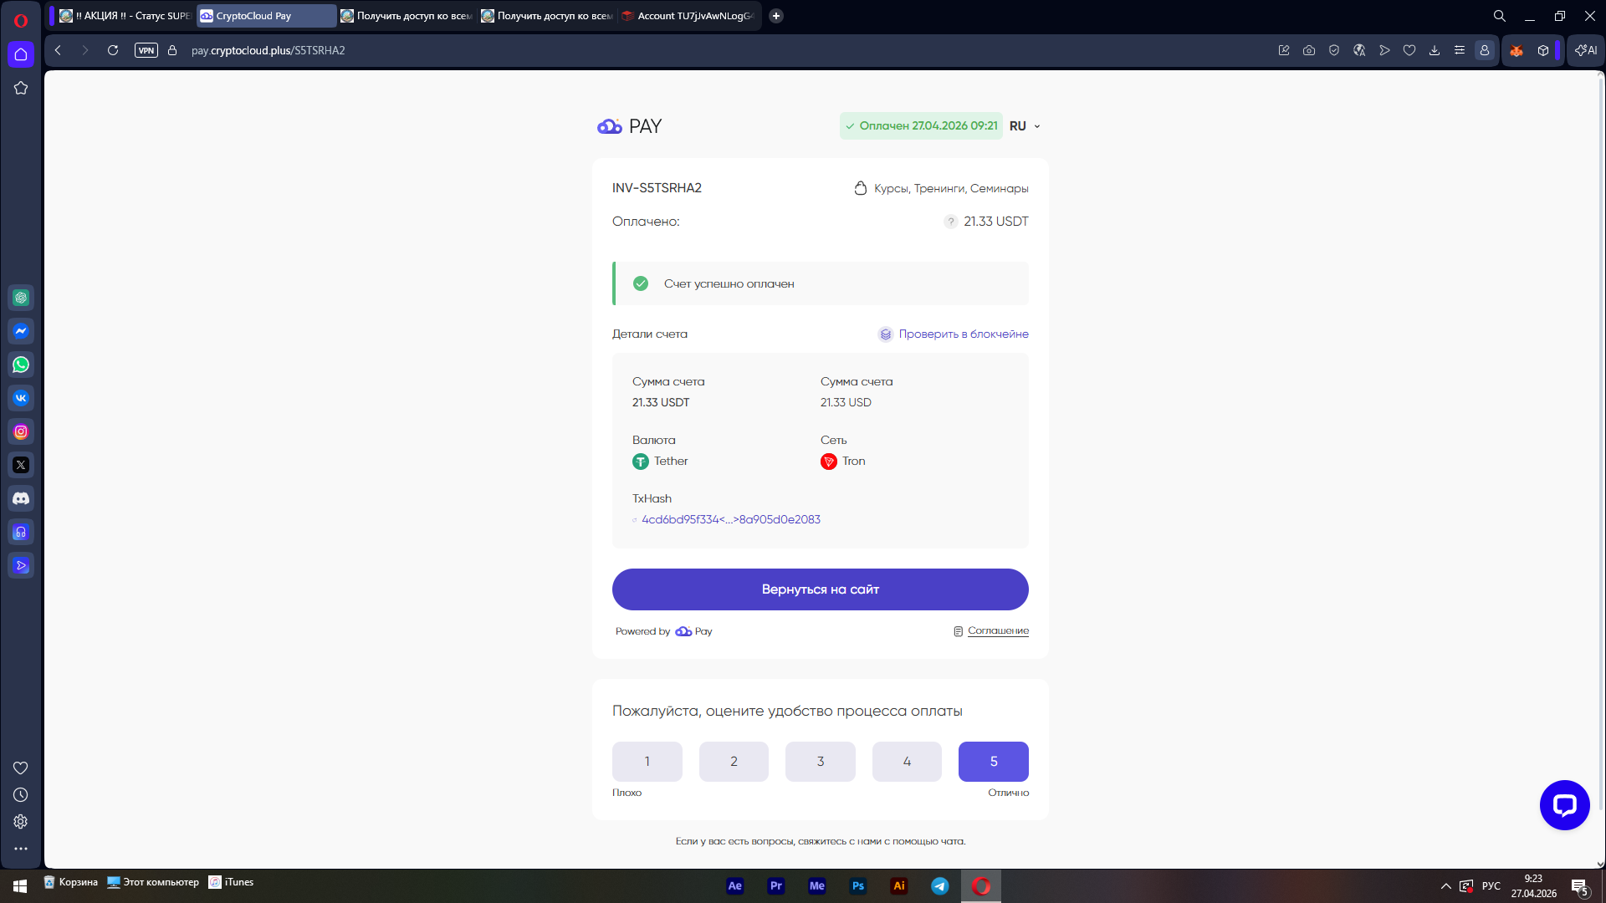
Task: Toggle the VPN badge in address bar
Action: point(146,50)
